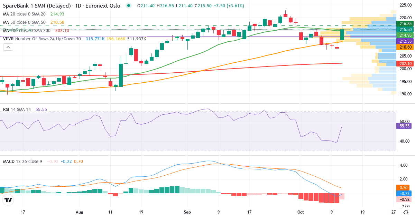Image resolution: width=415 pixels, height=217 pixels.
Task: Click the 0.70 MACD signal axis label
Action: pos(403,188)
